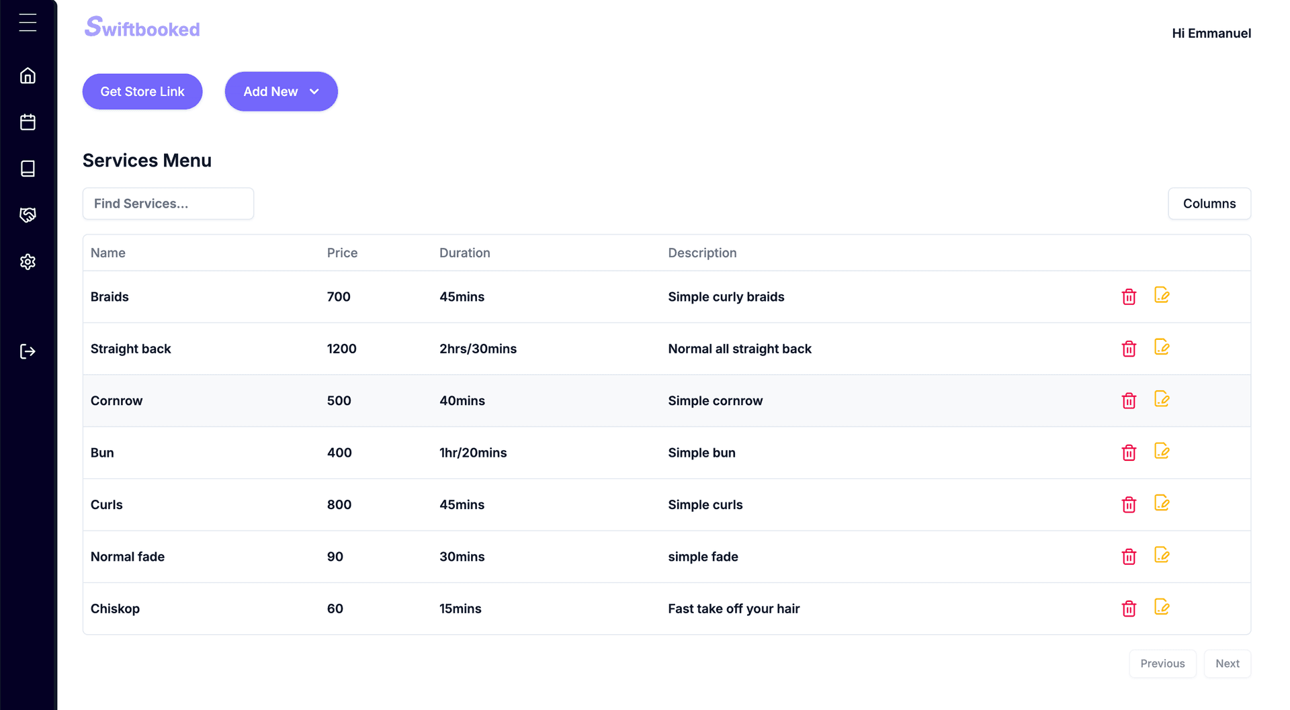This screenshot has height=710, width=1290.
Task: Edit the Normal fade service
Action: click(1162, 556)
